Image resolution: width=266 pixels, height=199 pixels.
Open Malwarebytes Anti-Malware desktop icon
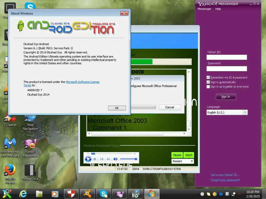(x=10, y=147)
